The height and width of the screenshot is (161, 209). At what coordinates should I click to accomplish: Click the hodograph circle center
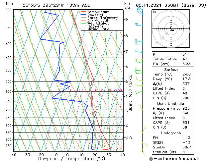171,28
